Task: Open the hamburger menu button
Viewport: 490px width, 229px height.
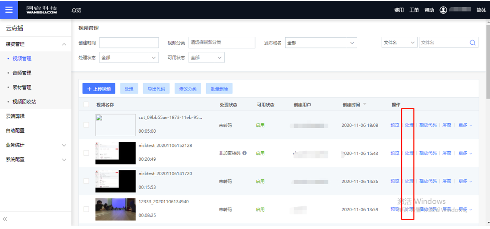Action: click(9, 10)
